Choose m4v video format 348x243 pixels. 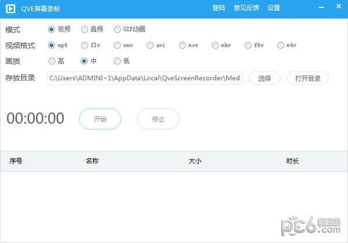tap(281, 45)
